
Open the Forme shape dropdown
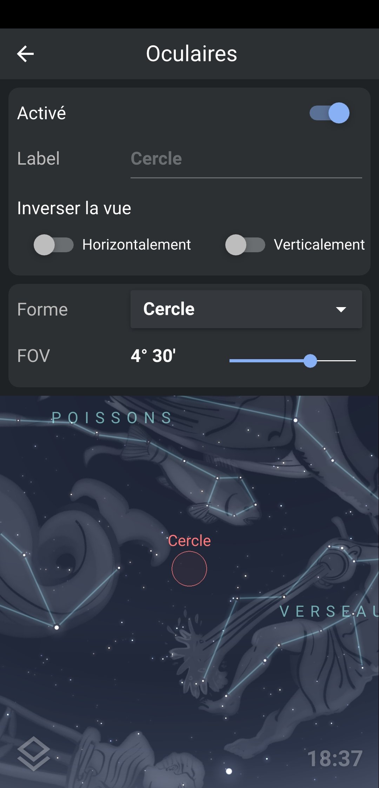(246, 309)
